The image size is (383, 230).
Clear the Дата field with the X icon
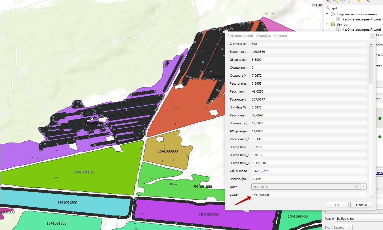click(x=356, y=187)
